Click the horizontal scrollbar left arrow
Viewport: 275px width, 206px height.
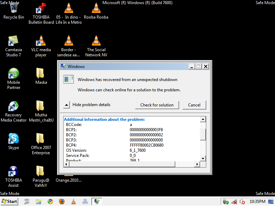click(x=66, y=164)
